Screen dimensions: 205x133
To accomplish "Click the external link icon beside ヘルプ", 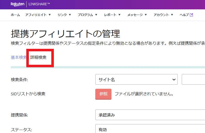I will (x=191, y=15).
